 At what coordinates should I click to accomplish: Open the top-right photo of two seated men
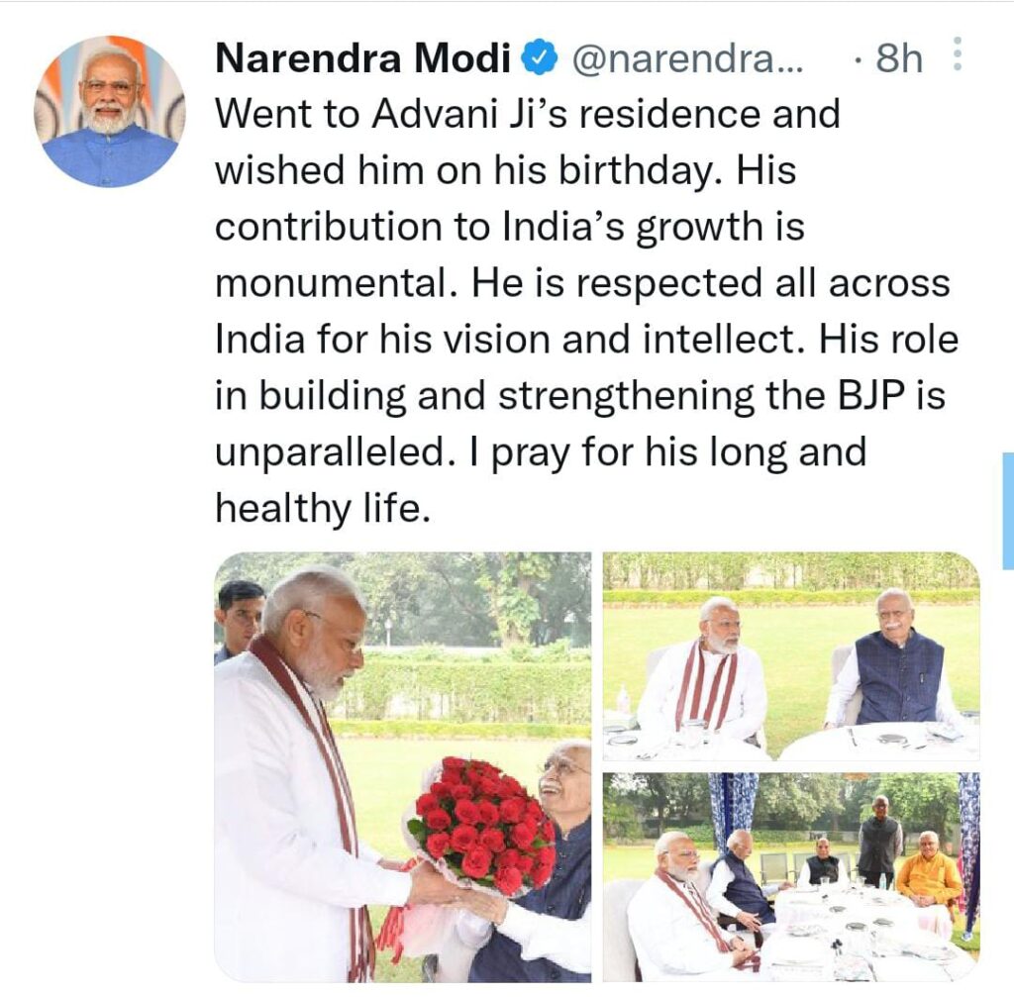point(791,656)
